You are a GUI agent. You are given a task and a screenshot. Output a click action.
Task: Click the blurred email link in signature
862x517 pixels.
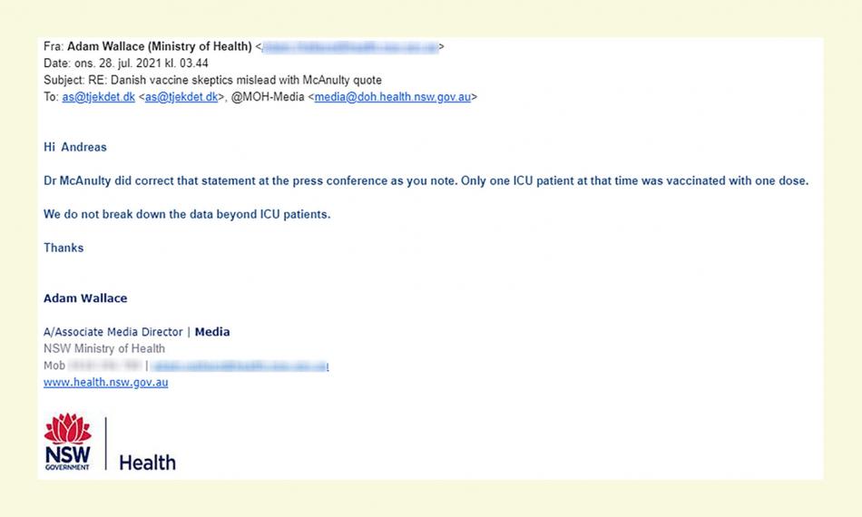coord(240,366)
